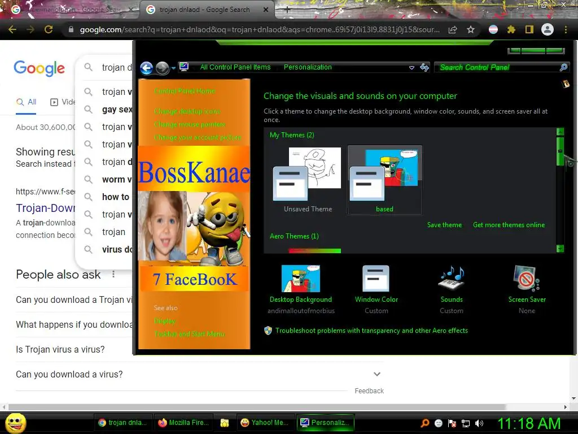Screen dimensions: 578x434
Task: Click the share icon in Chrome address bar
Action: [453, 29]
